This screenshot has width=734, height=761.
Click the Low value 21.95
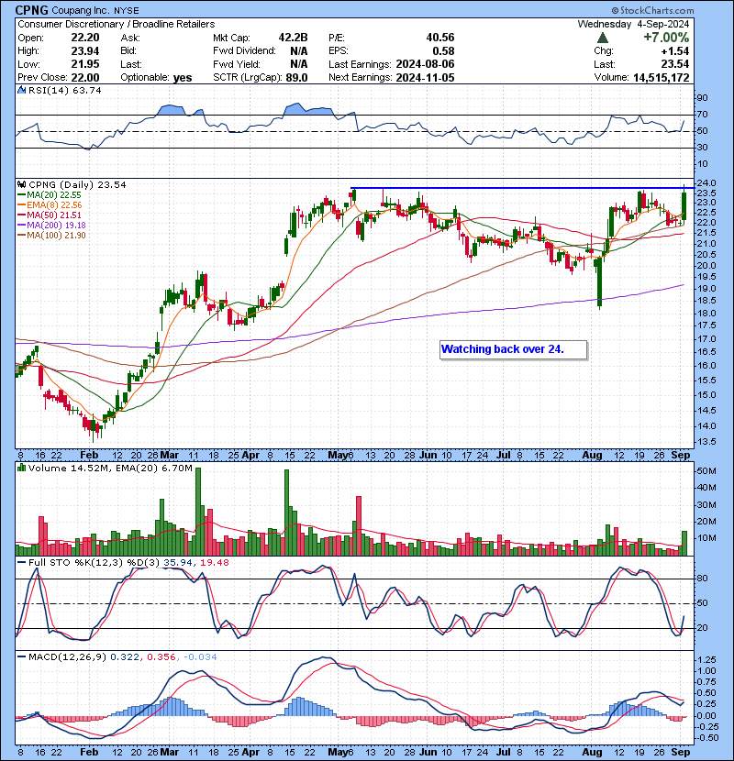[85, 64]
